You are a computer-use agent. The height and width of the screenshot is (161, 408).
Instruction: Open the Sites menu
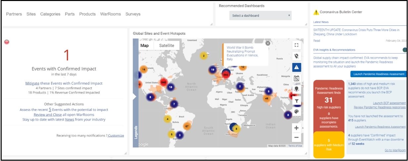[x=31, y=14]
